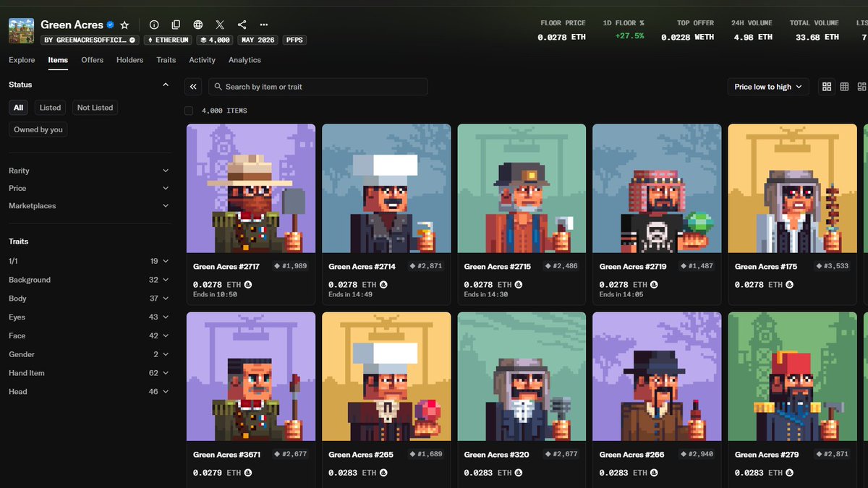Viewport: 868px width, 488px height.
Task: Add Green Acres to watchlist with star
Action: [x=124, y=25]
